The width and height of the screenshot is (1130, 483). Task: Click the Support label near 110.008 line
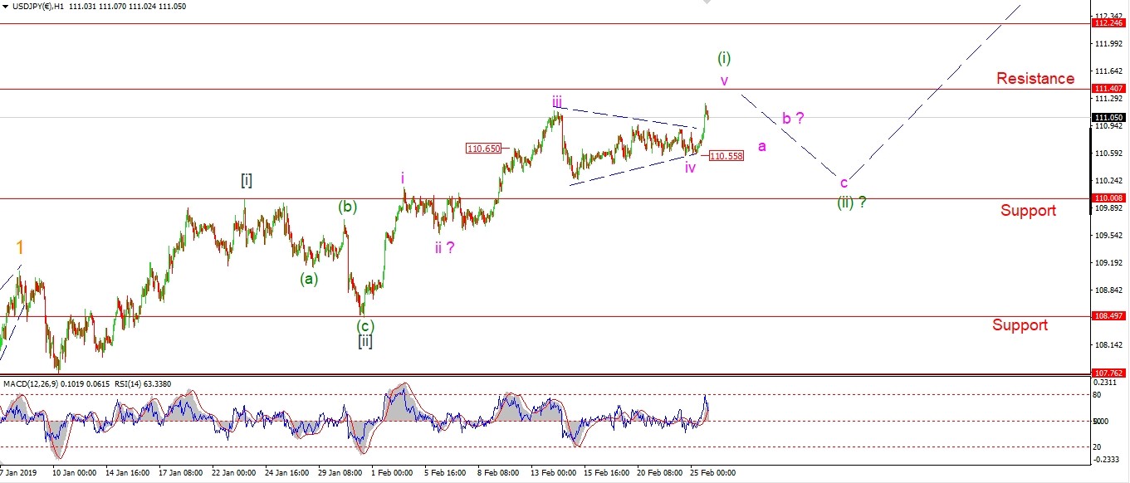pyautogui.click(x=1028, y=211)
